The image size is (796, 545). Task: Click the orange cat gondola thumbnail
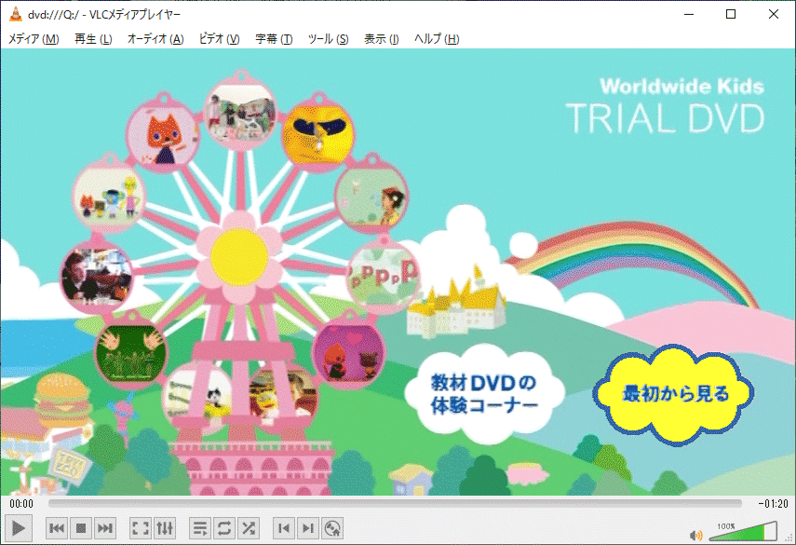[164, 136]
